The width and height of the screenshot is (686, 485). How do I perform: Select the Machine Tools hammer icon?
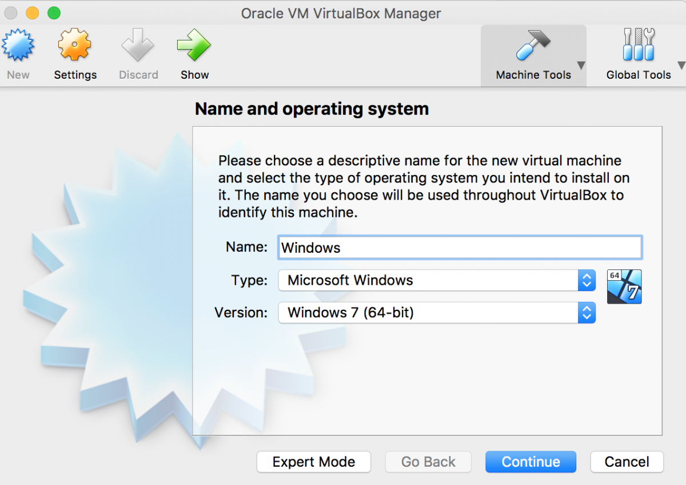[x=533, y=46]
